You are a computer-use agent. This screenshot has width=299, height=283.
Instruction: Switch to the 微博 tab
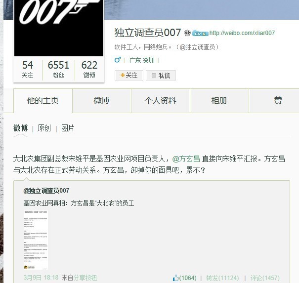click(x=102, y=100)
